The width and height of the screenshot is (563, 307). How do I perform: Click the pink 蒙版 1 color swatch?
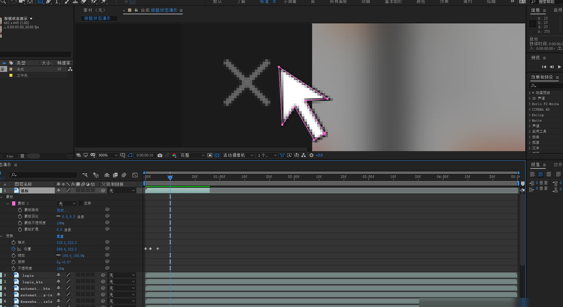(13, 203)
